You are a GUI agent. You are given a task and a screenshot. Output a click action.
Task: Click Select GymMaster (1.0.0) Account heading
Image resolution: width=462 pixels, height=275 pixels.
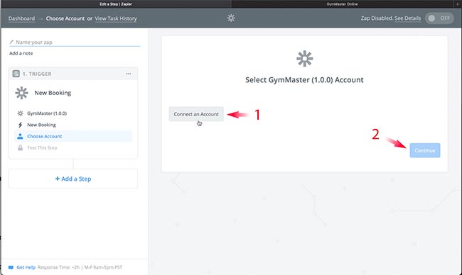304,80
